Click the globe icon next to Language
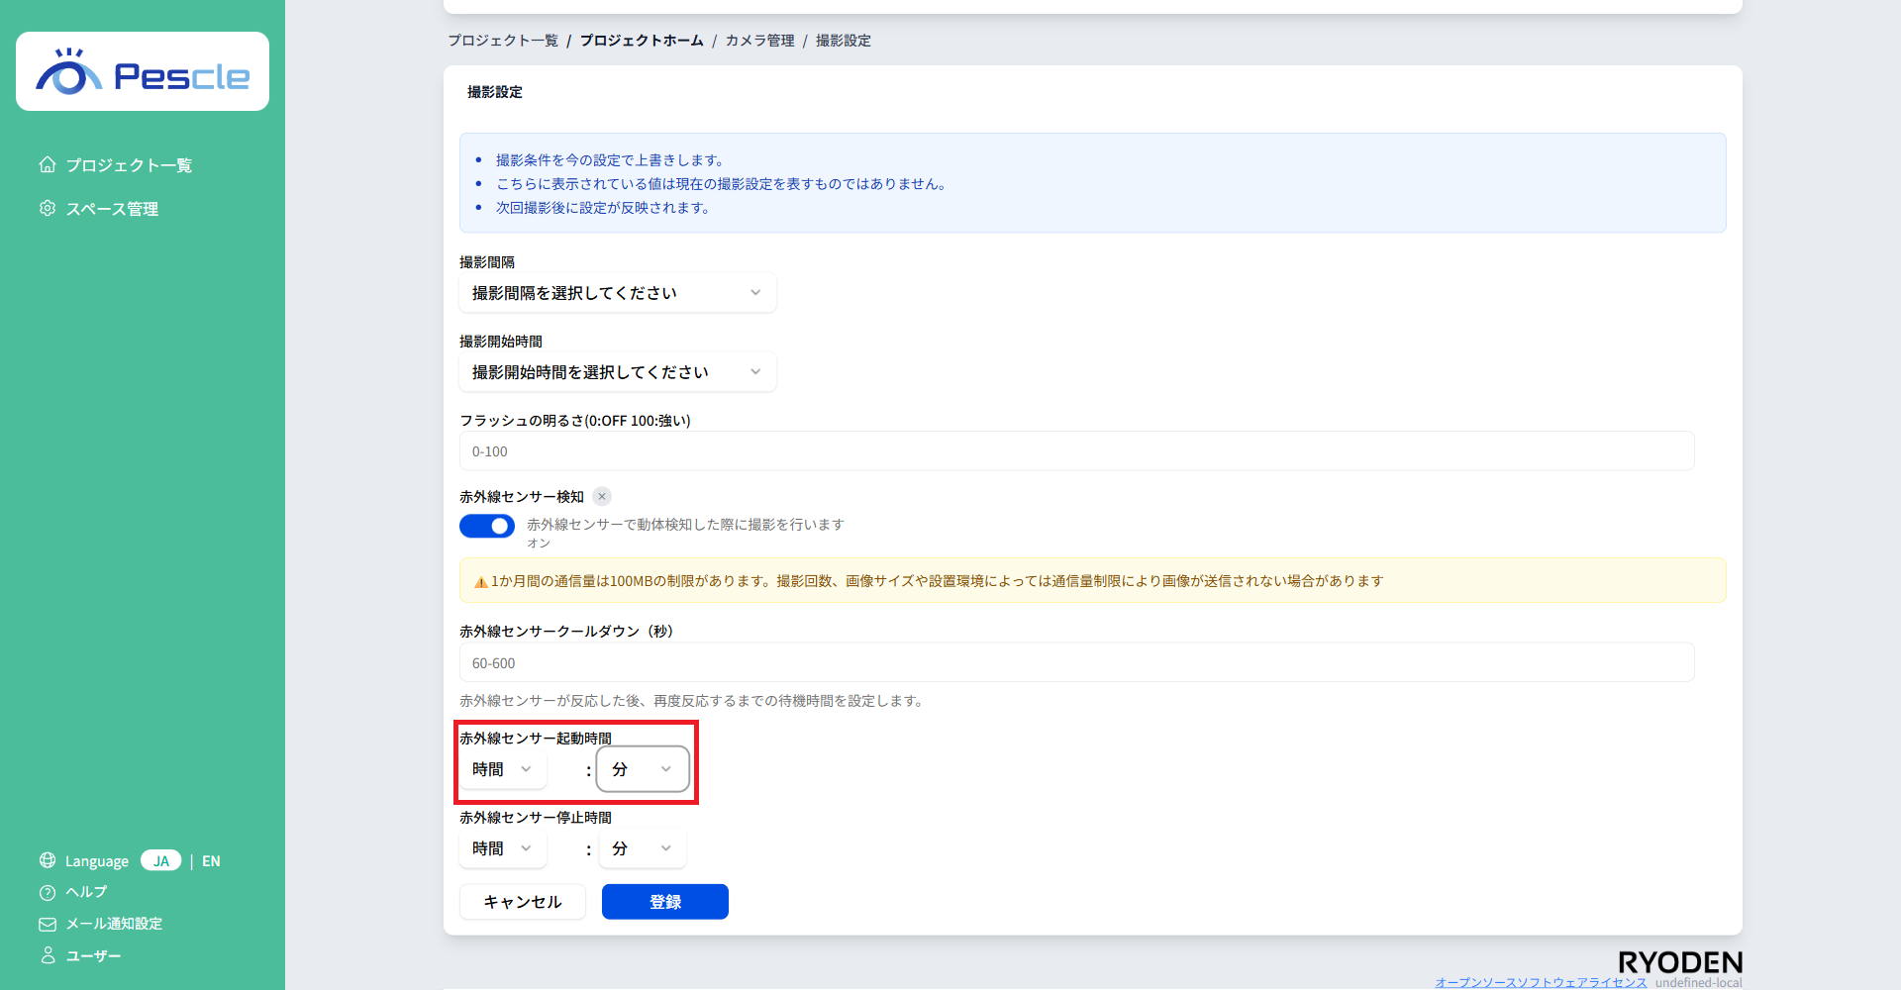1901x990 pixels. click(47, 860)
